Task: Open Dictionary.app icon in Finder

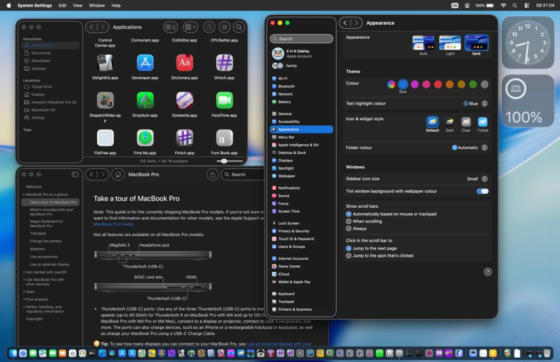Action: [x=185, y=63]
